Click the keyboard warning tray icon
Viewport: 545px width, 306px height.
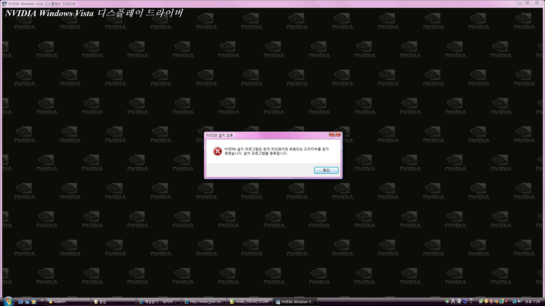pos(496,301)
